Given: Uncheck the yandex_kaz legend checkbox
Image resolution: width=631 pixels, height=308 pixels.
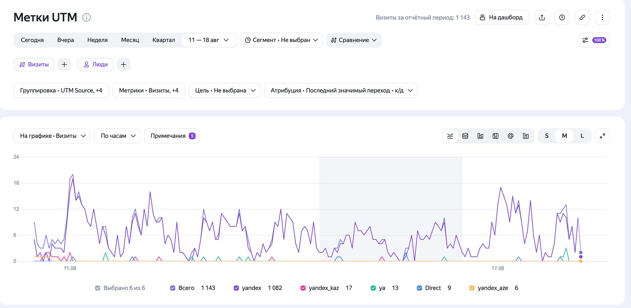Looking at the screenshot, I should pos(303,288).
